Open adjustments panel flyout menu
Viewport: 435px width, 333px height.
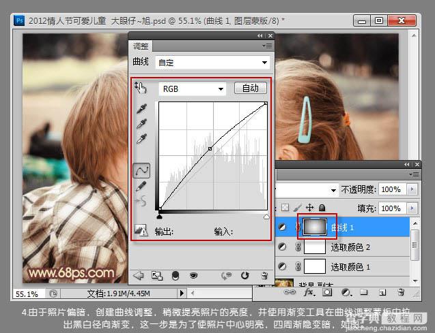point(267,46)
